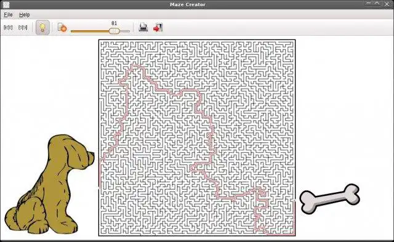394x242 pixels.
Task: Maximize the Maze Creator window
Action: coord(377,4)
